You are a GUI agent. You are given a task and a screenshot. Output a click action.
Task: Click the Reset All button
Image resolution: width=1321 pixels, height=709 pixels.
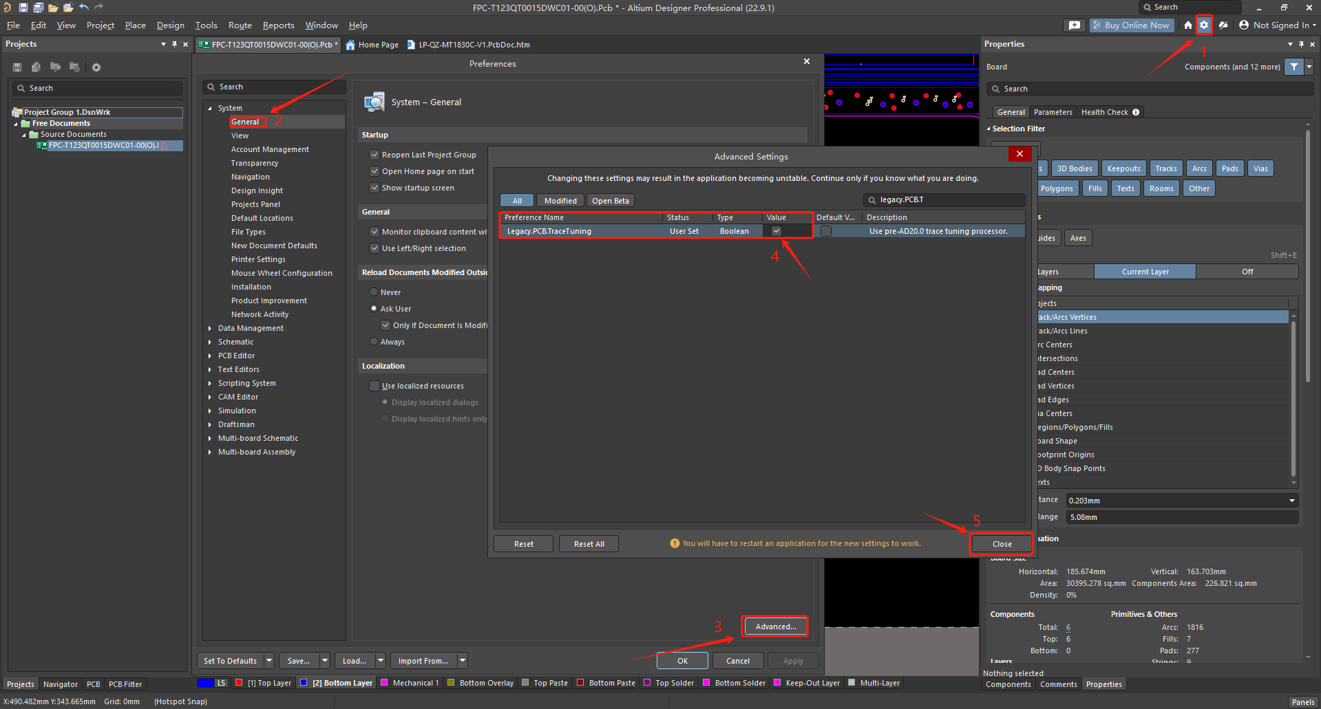coord(589,544)
